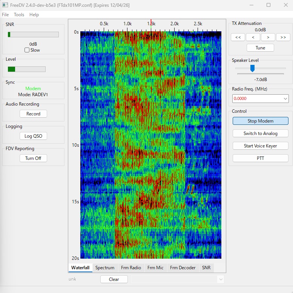Click the large decrease attenuation << button
This screenshot has height=293, width=293.
click(x=238, y=37)
